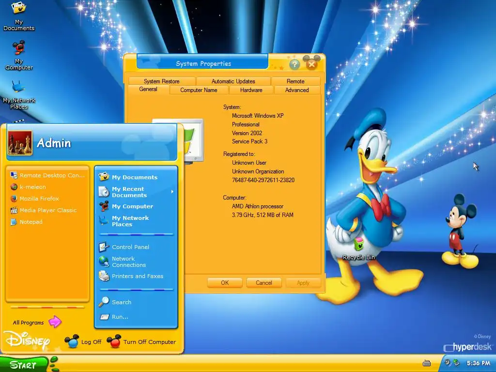
Task: Switch to Automatic Updates tab
Action: tap(233, 81)
